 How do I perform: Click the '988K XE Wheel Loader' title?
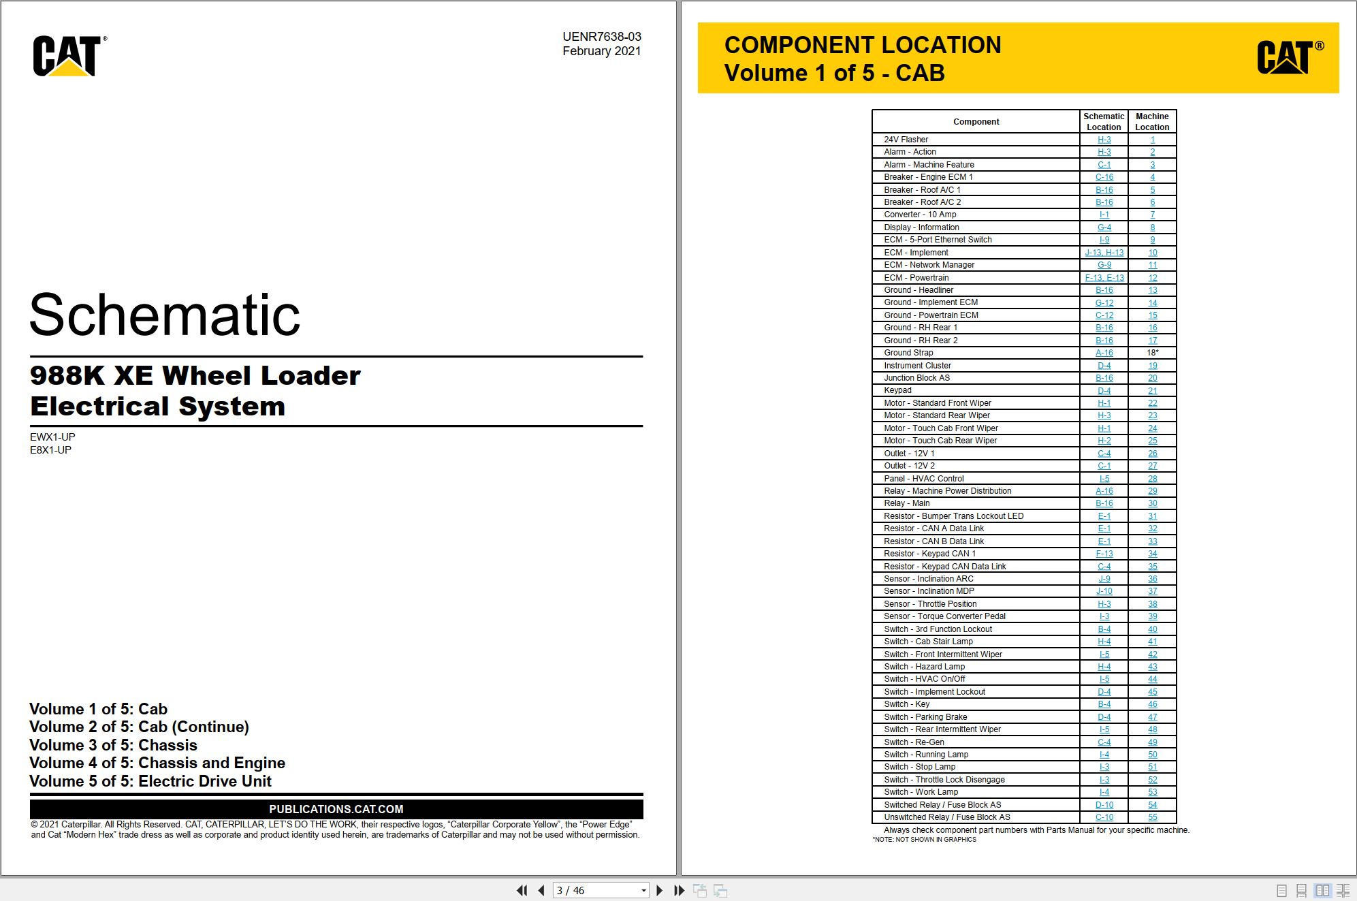195,375
